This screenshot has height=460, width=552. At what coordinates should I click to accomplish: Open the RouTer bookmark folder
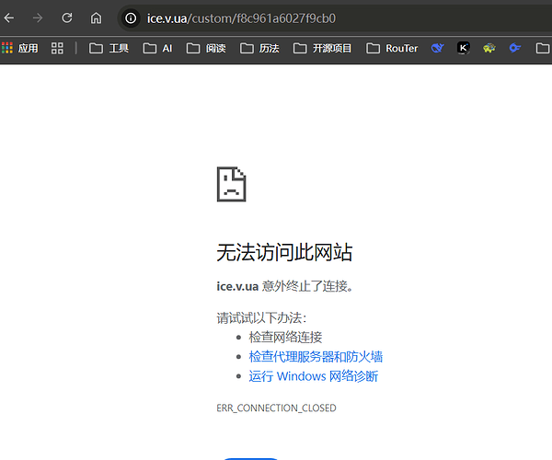tap(392, 48)
